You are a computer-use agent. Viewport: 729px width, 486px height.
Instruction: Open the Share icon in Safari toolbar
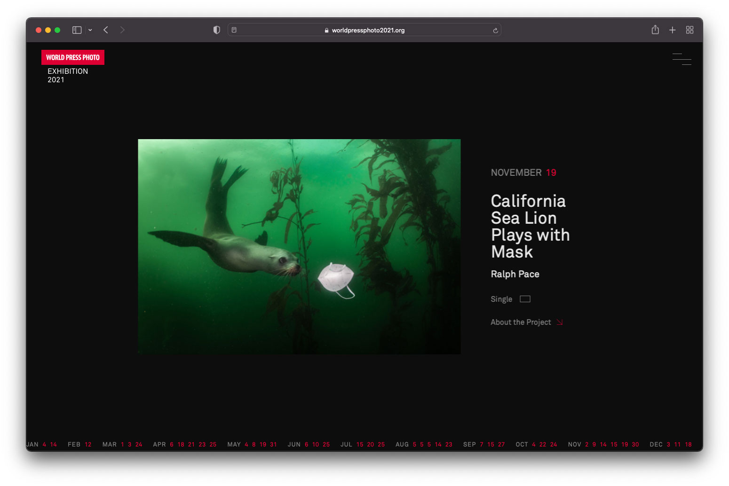click(655, 30)
